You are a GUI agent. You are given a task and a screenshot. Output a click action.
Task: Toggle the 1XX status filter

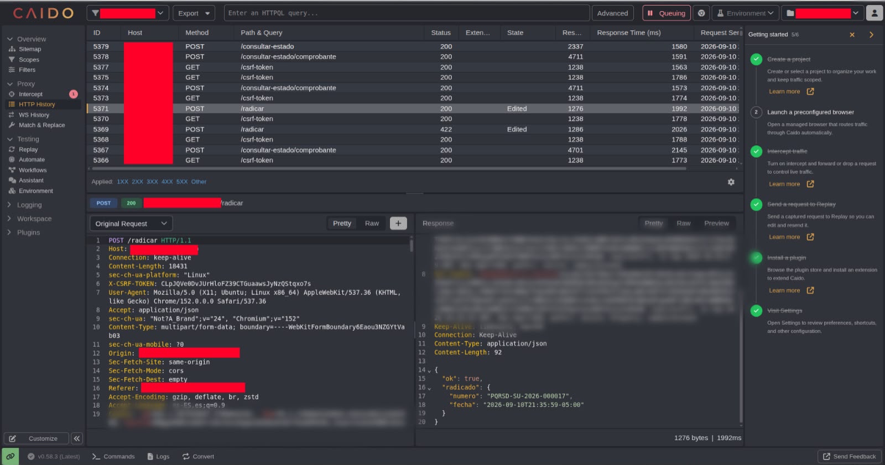122,182
